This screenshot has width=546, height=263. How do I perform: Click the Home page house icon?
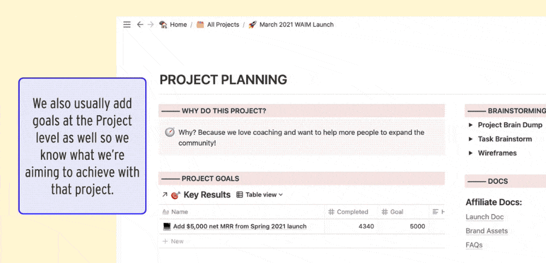point(163,25)
